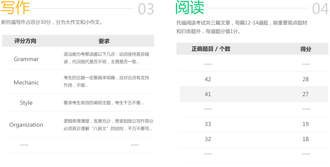330x167 pixels.
Task: Click the 托福阅读考试共三篇文章 intro paragraph
Action: pos(242,27)
